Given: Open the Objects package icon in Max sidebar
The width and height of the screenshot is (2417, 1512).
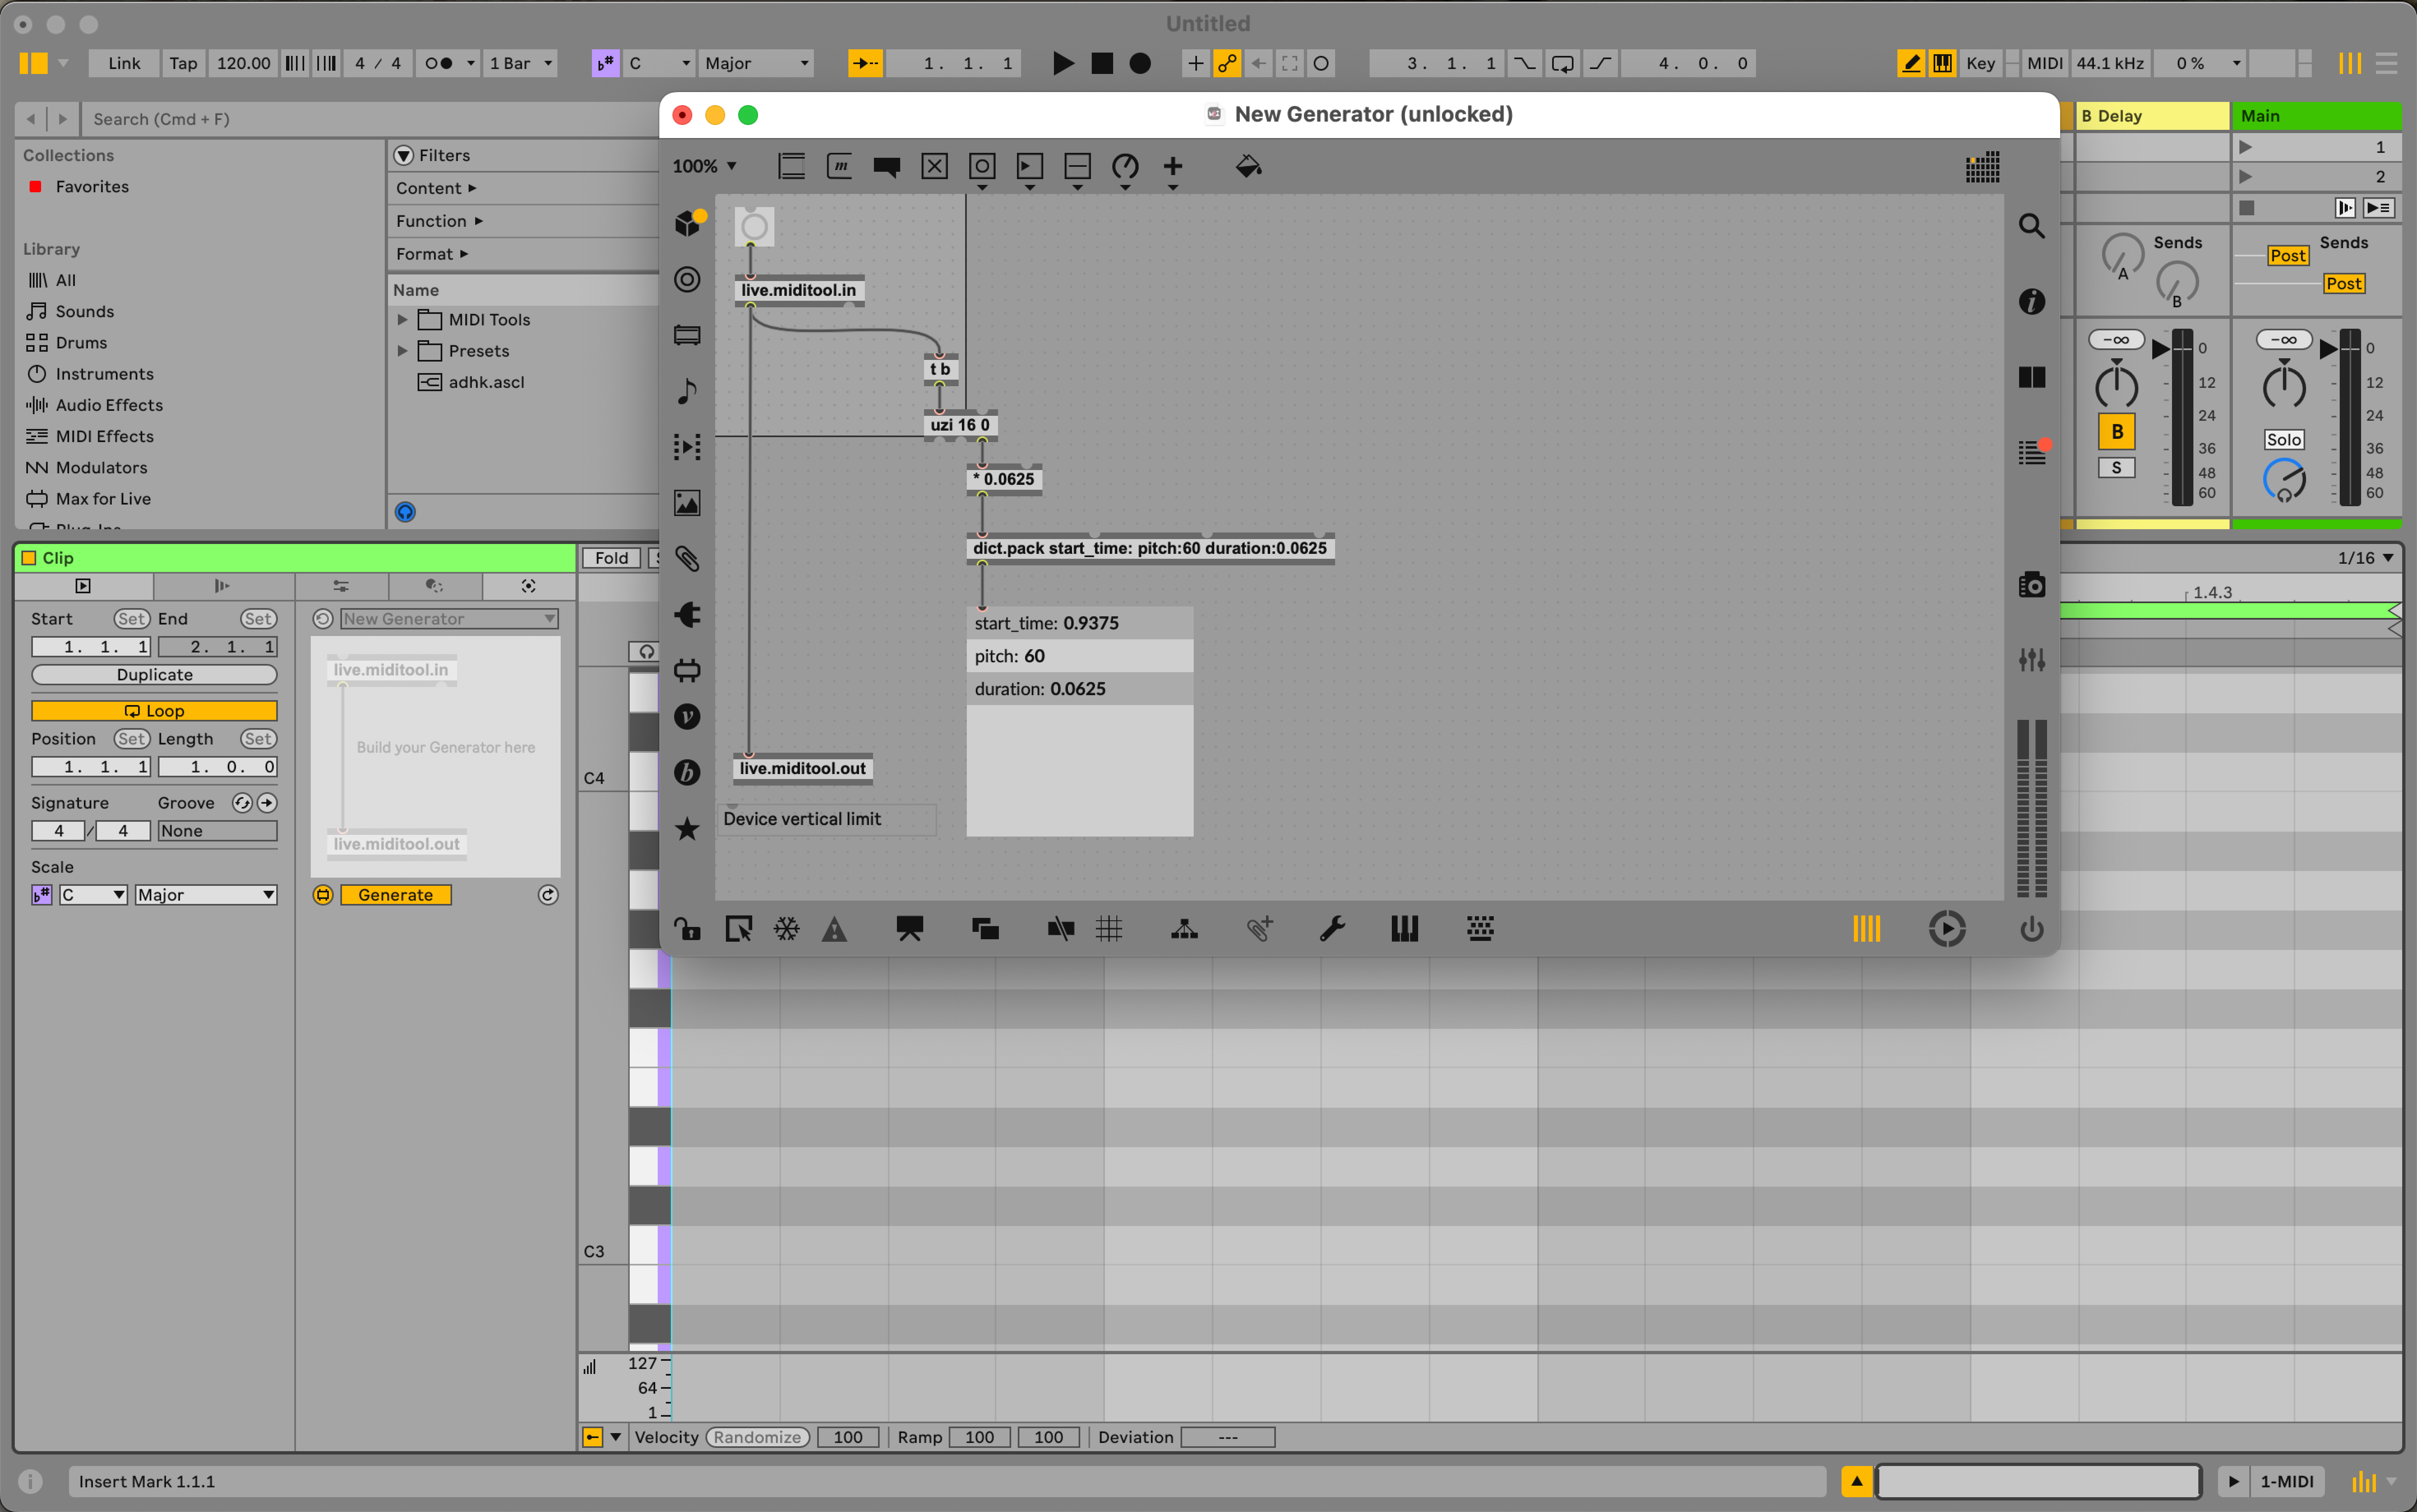Looking at the screenshot, I should 688,223.
